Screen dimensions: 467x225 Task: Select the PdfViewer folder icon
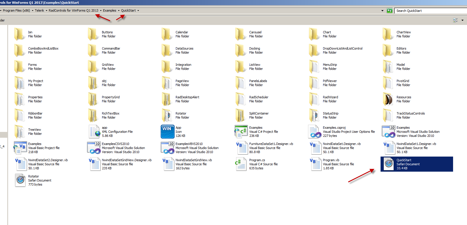tap(314, 83)
